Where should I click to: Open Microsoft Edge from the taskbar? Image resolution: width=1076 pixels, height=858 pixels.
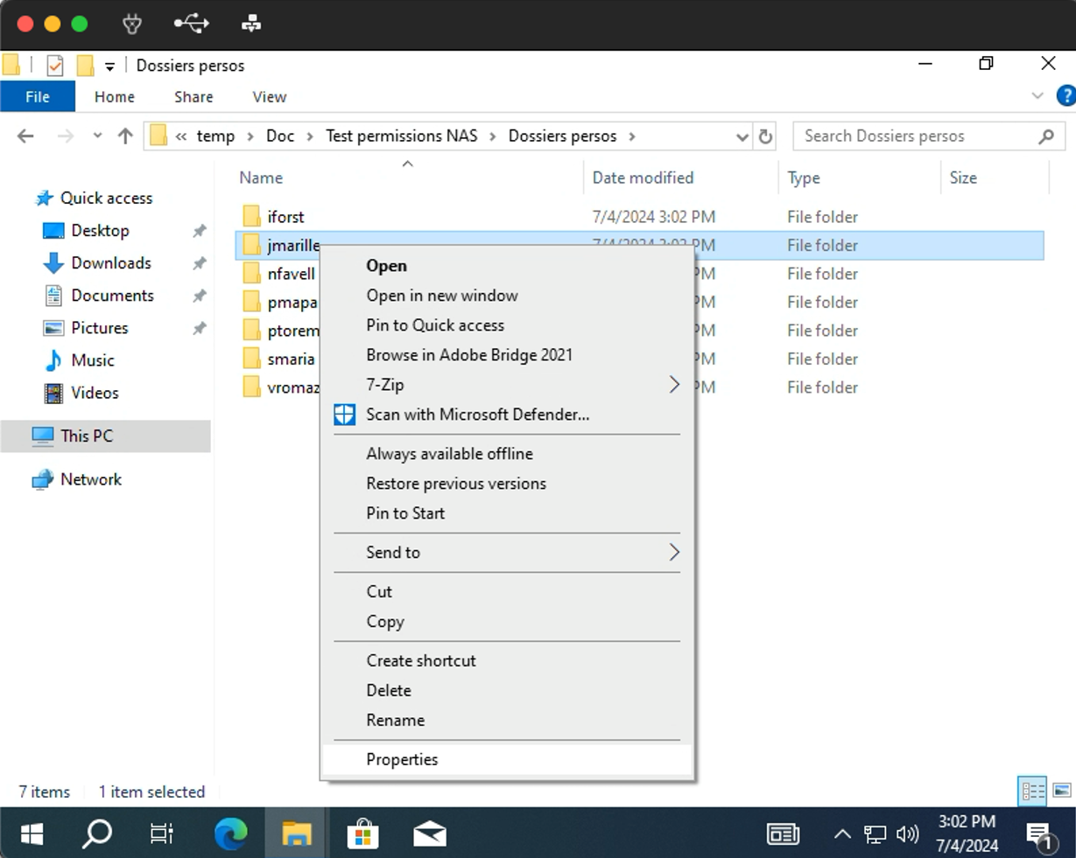231,834
